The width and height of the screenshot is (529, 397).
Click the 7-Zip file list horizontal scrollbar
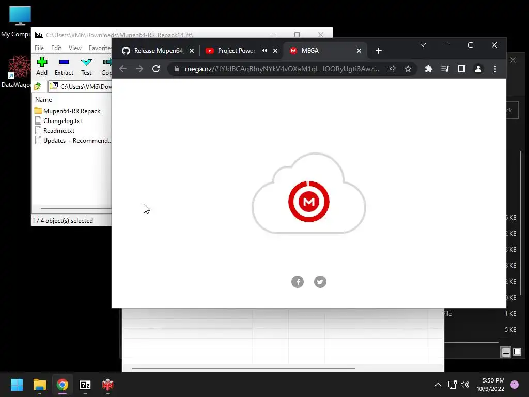(x=76, y=209)
